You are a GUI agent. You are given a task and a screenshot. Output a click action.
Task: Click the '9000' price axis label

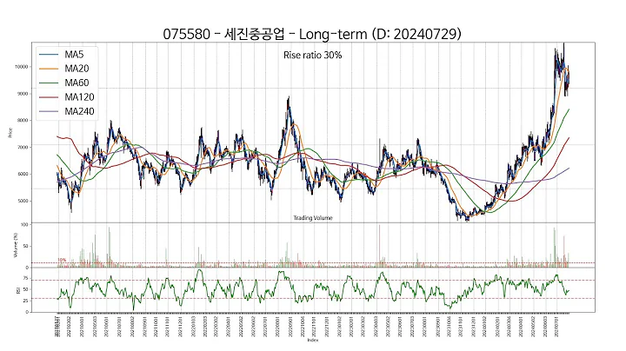click(x=23, y=94)
